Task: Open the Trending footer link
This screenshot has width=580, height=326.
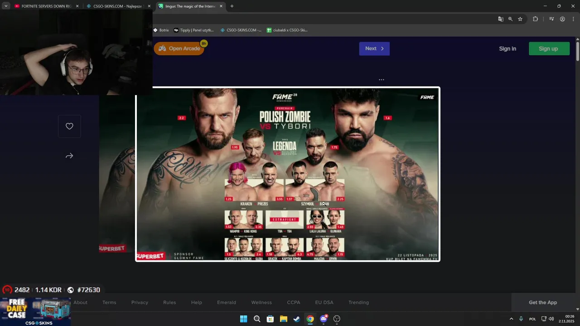Action: click(358, 302)
